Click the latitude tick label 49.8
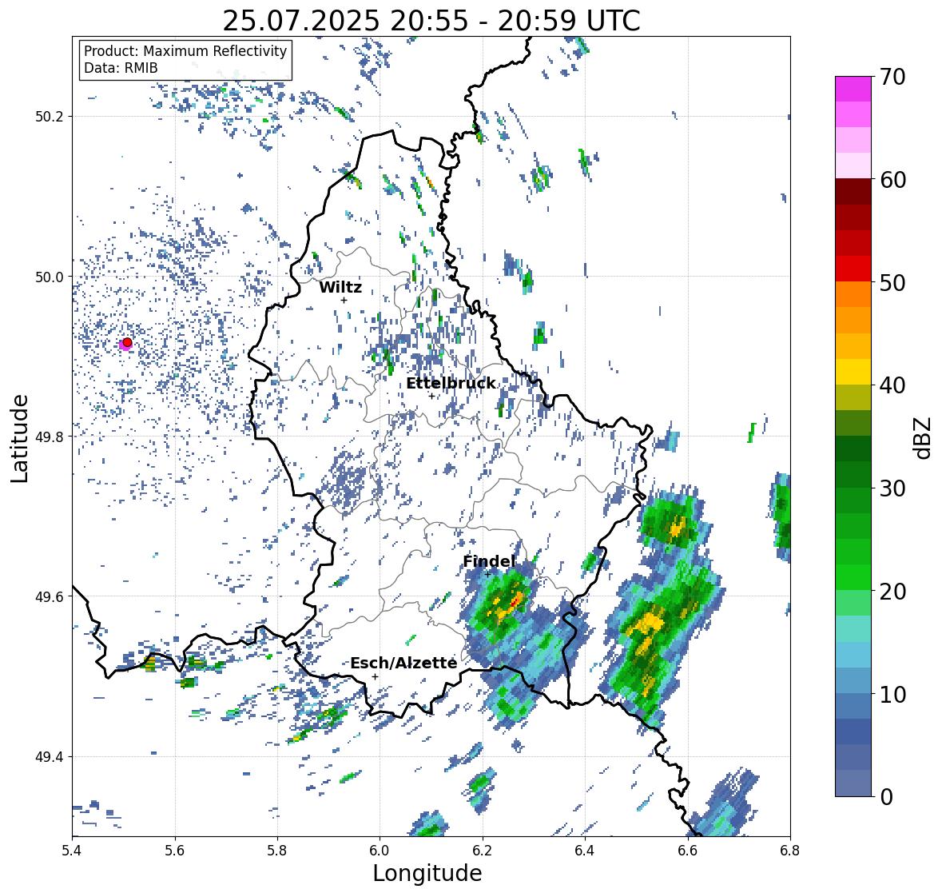 [50, 437]
